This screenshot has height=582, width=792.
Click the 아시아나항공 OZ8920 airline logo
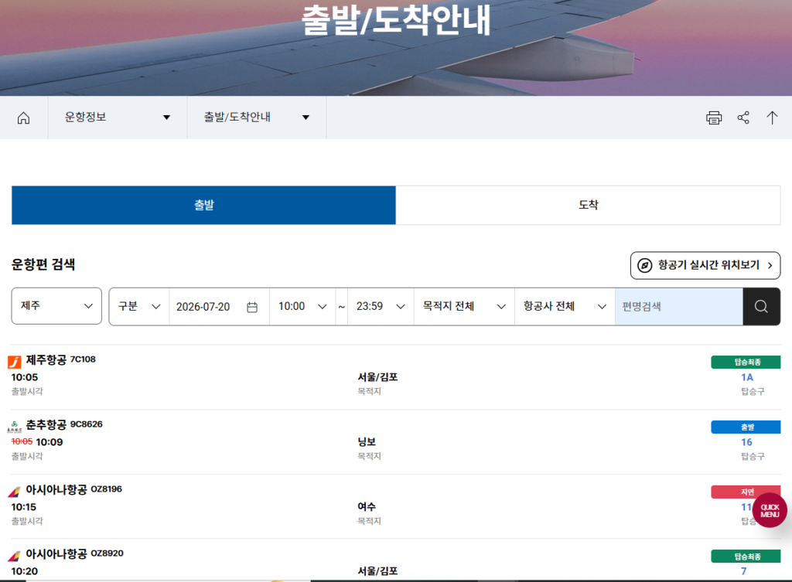click(14, 556)
